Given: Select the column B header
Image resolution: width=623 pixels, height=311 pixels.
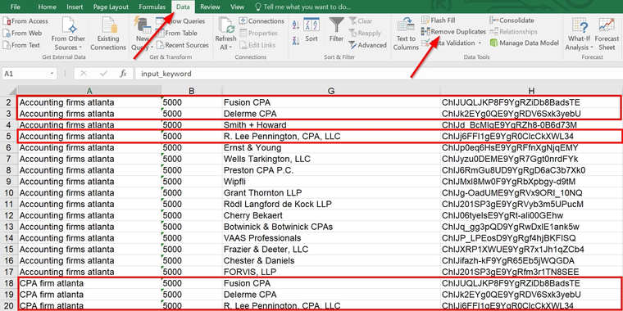Looking at the screenshot, I should pyautogui.click(x=192, y=91).
